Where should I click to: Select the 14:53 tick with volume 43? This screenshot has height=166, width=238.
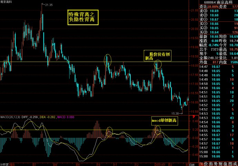coord(217,118)
